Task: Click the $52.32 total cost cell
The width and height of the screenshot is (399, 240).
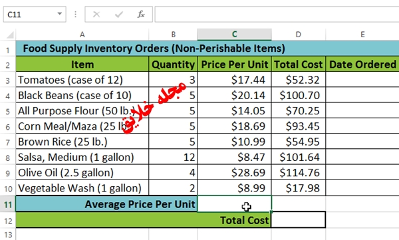Action: [299, 80]
